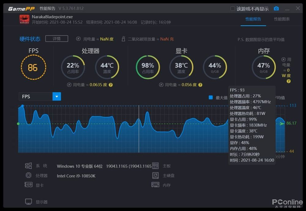Click the GamePP logo
The image size is (306, 211).
point(21,9)
